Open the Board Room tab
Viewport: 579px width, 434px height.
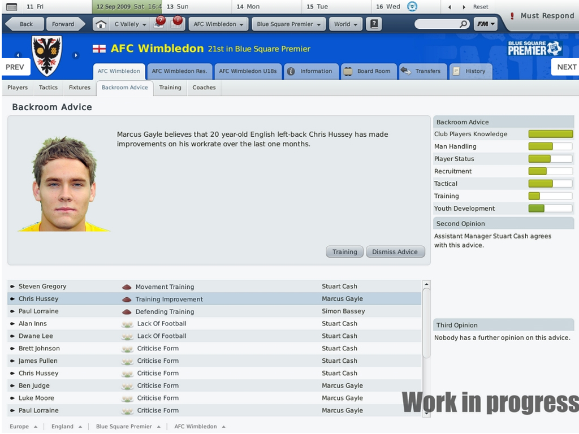[x=369, y=71]
